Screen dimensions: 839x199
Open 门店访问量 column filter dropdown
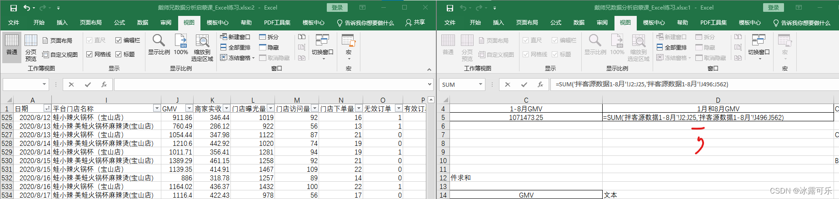[x=315, y=109]
